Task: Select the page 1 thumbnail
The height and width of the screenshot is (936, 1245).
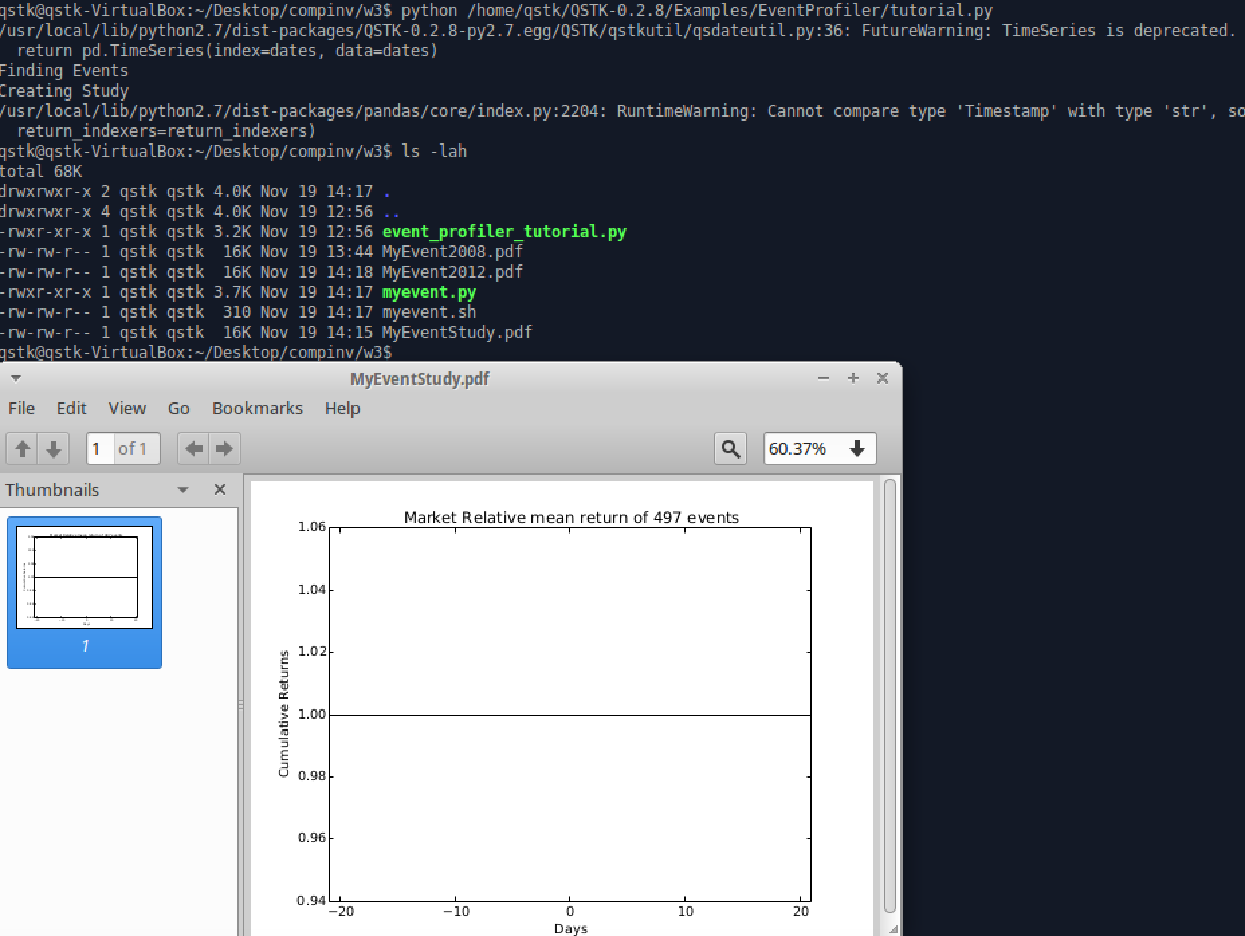Action: pos(85,592)
